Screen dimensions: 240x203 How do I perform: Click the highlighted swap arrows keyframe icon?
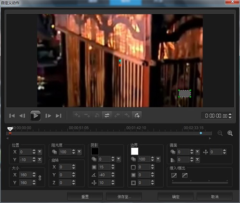pos(107,115)
